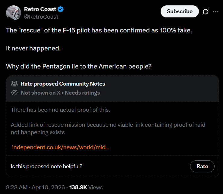This screenshot has width=223, height=194.
Task: Click the @RetroCoast handle
Action: [x=41, y=17]
